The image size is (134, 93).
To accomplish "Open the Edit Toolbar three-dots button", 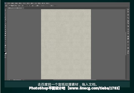I will [5, 49].
